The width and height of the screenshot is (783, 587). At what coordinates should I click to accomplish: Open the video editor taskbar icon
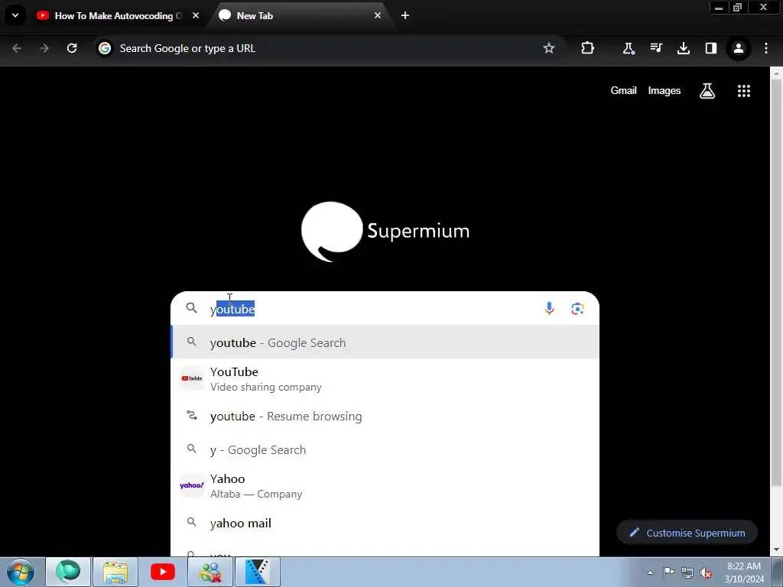258,572
